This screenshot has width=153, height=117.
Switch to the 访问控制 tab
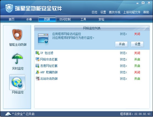pyautogui.click(x=65, y=20)
